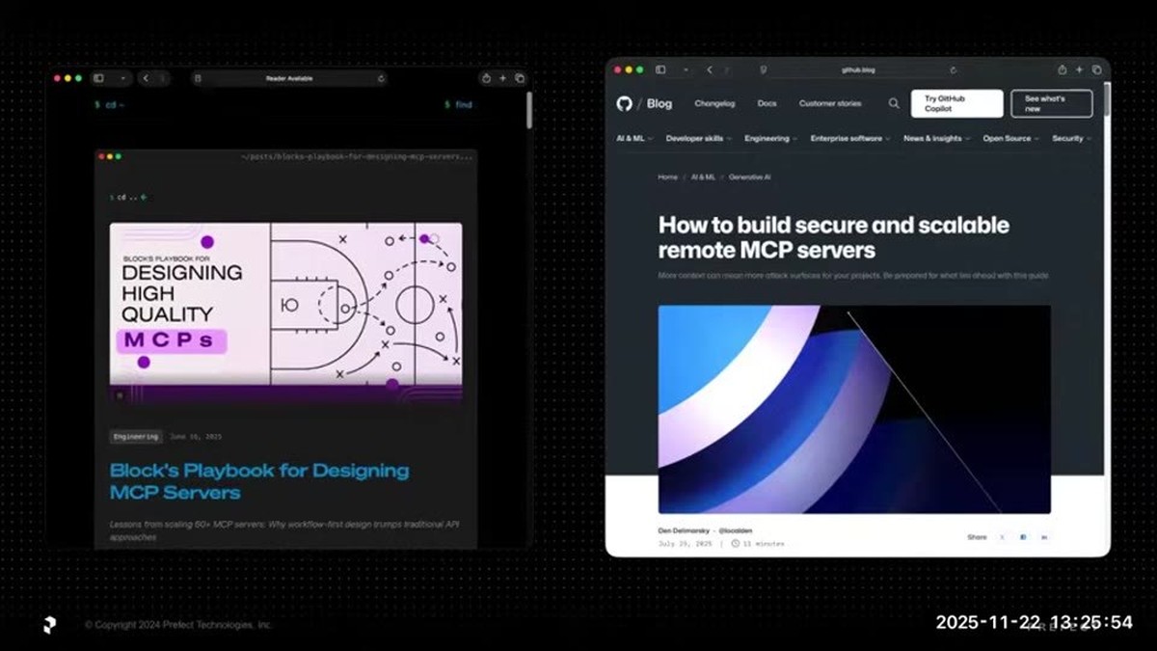Viewport: 1157px width, 651px height.
Task: Click the See what's new button
Action: click(x=1052, y=103)
